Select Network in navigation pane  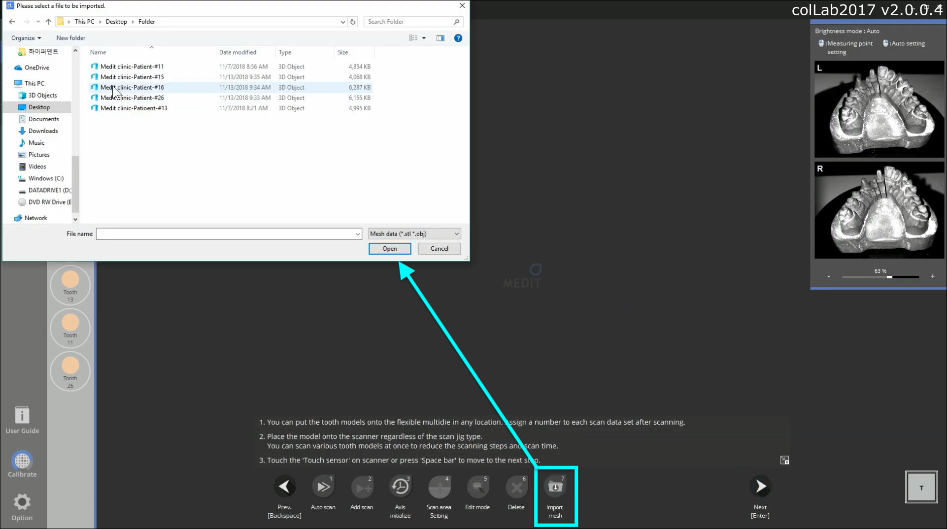point(31,218)
